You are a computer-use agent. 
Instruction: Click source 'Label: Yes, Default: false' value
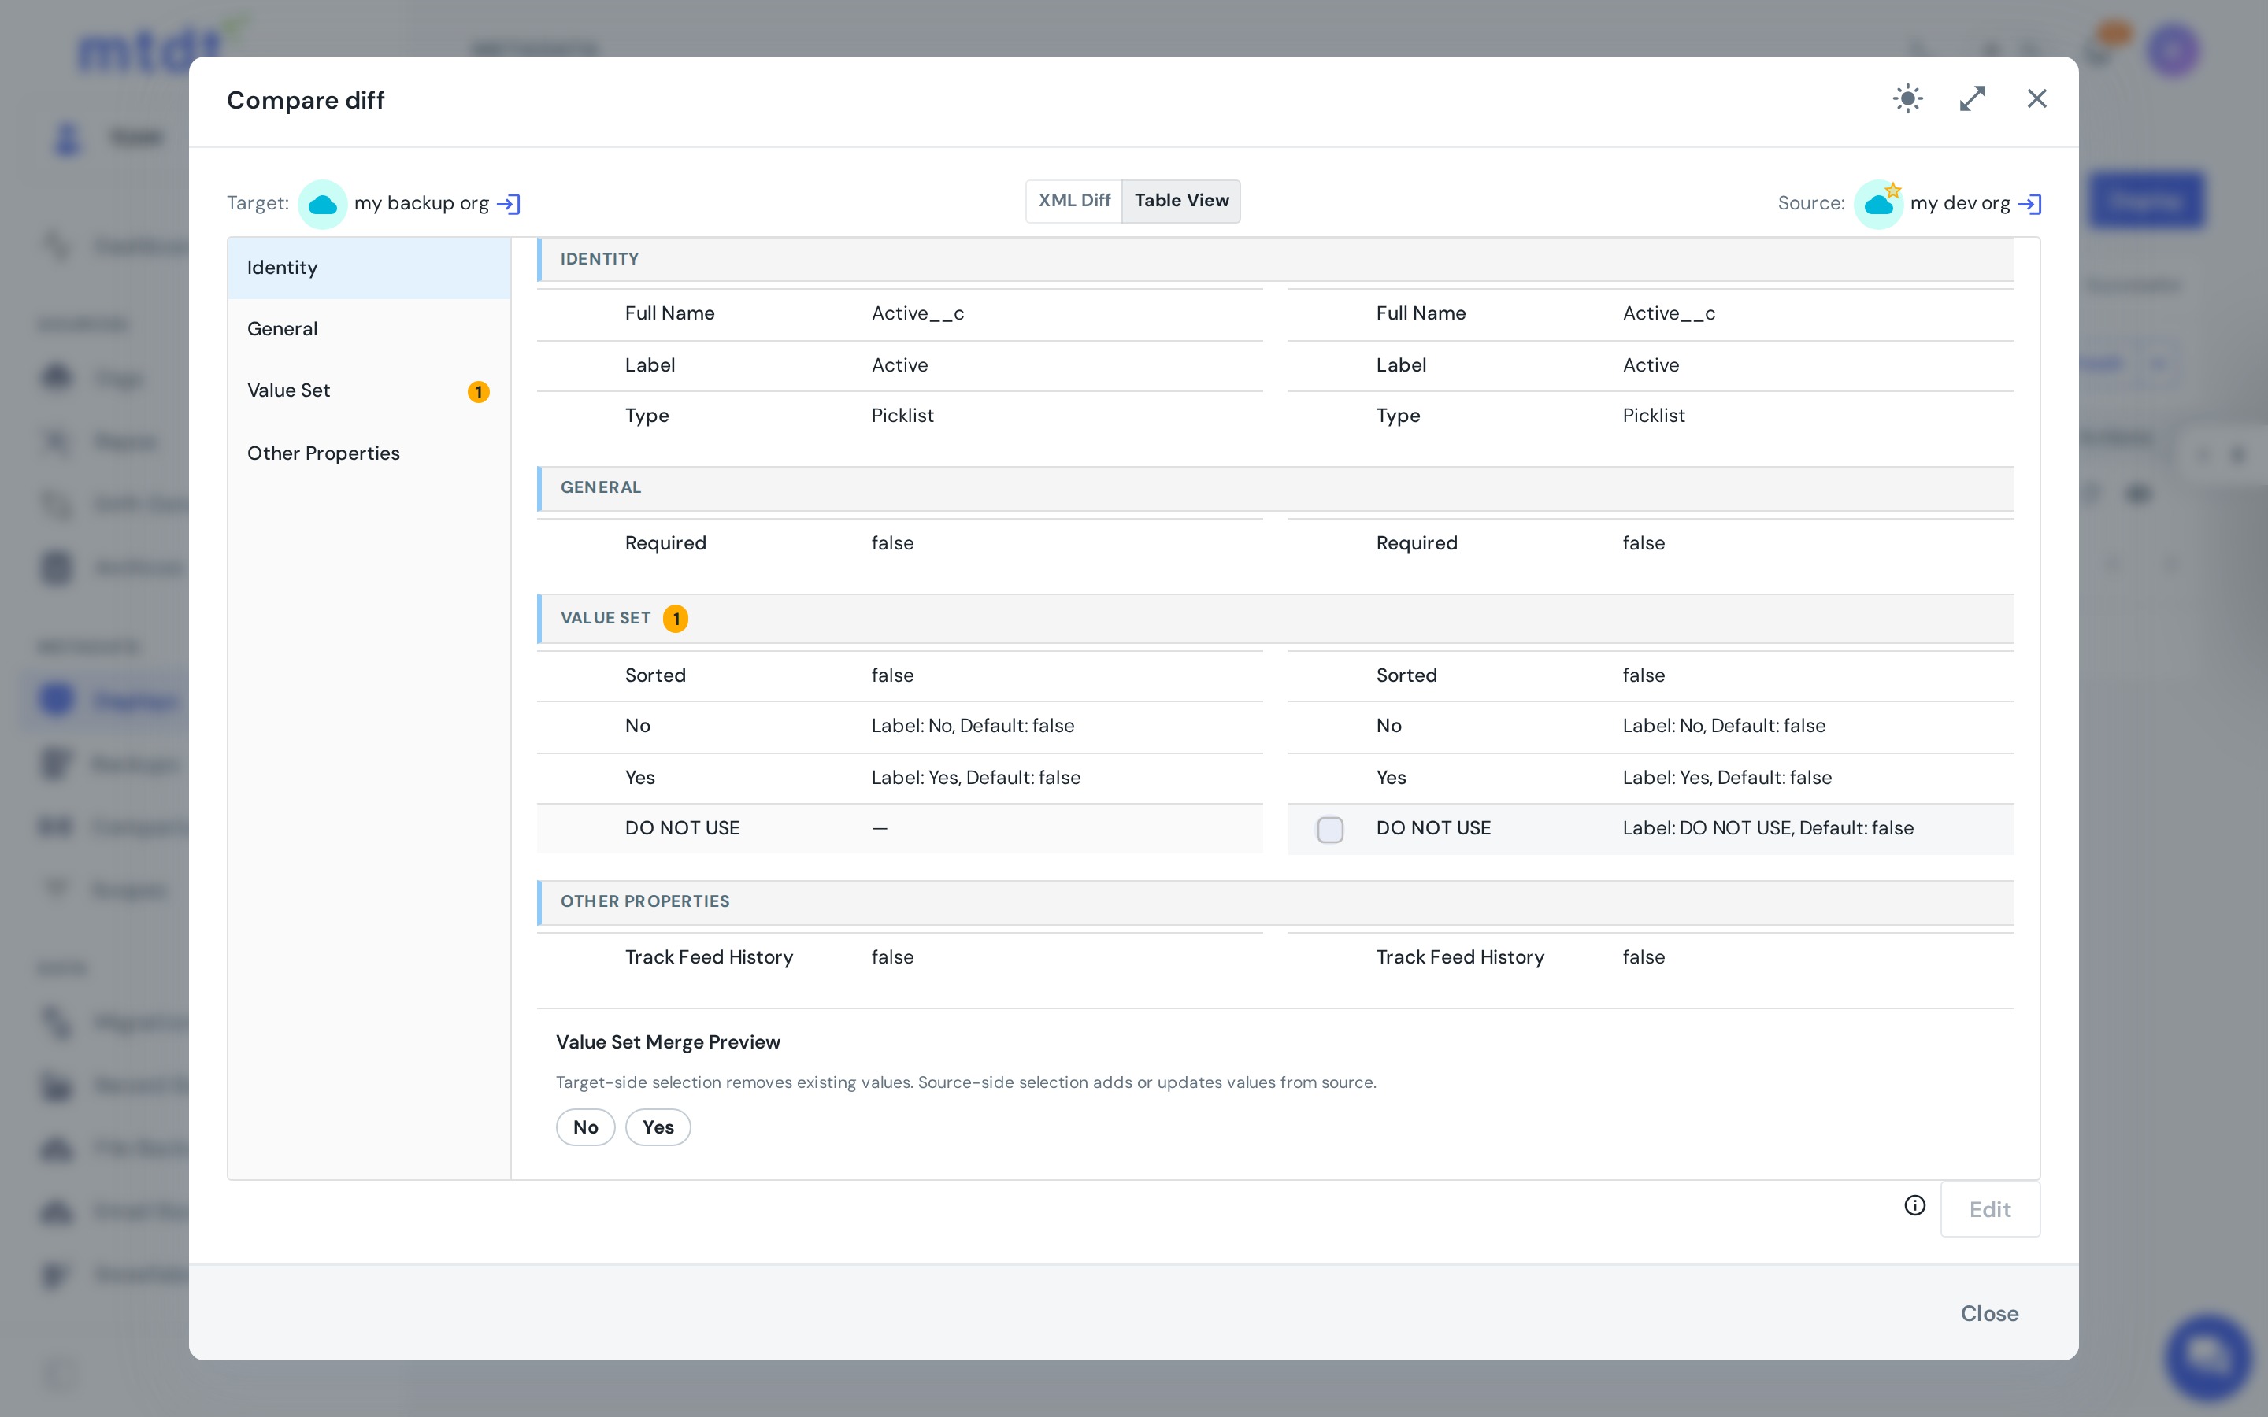1727,777
